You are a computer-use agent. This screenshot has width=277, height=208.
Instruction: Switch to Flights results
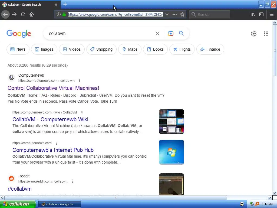tap(182, 49)
